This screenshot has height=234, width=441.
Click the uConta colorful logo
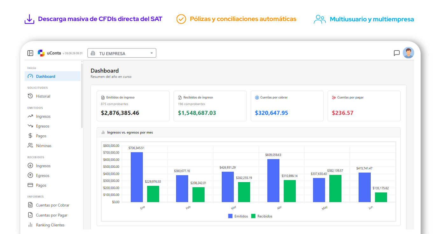pos(41,53)
